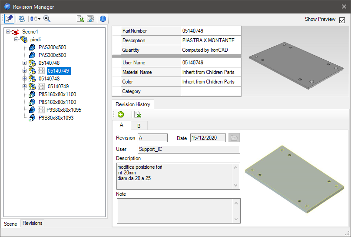Click the top toolbar Excel export icon
351x237 pixels.
coord(80,19)
